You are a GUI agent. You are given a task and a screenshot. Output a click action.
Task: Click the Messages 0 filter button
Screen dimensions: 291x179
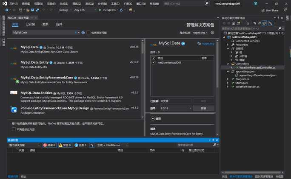coord(80,145)
